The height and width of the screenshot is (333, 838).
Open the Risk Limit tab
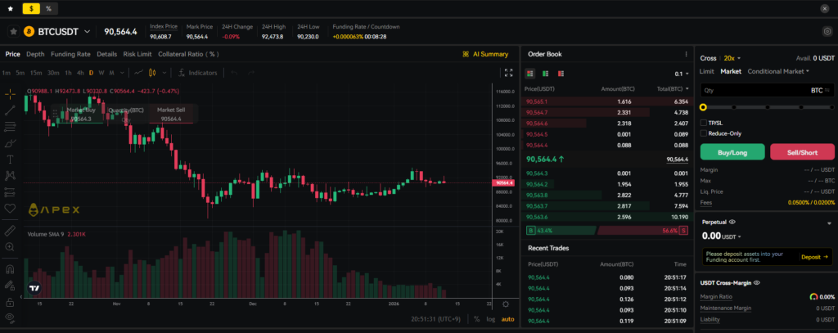(x=137, y=54)
